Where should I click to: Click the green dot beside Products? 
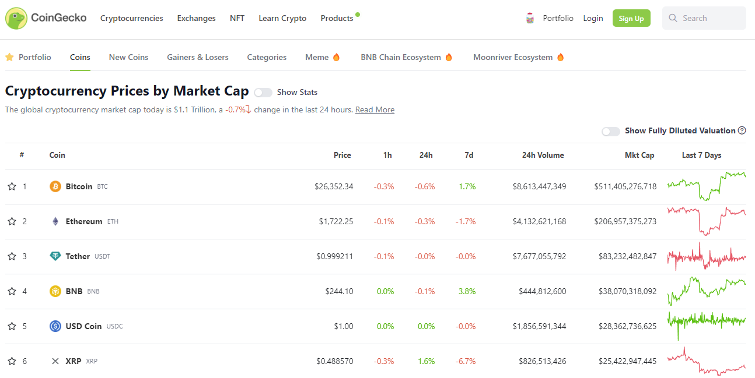point(358,15)
